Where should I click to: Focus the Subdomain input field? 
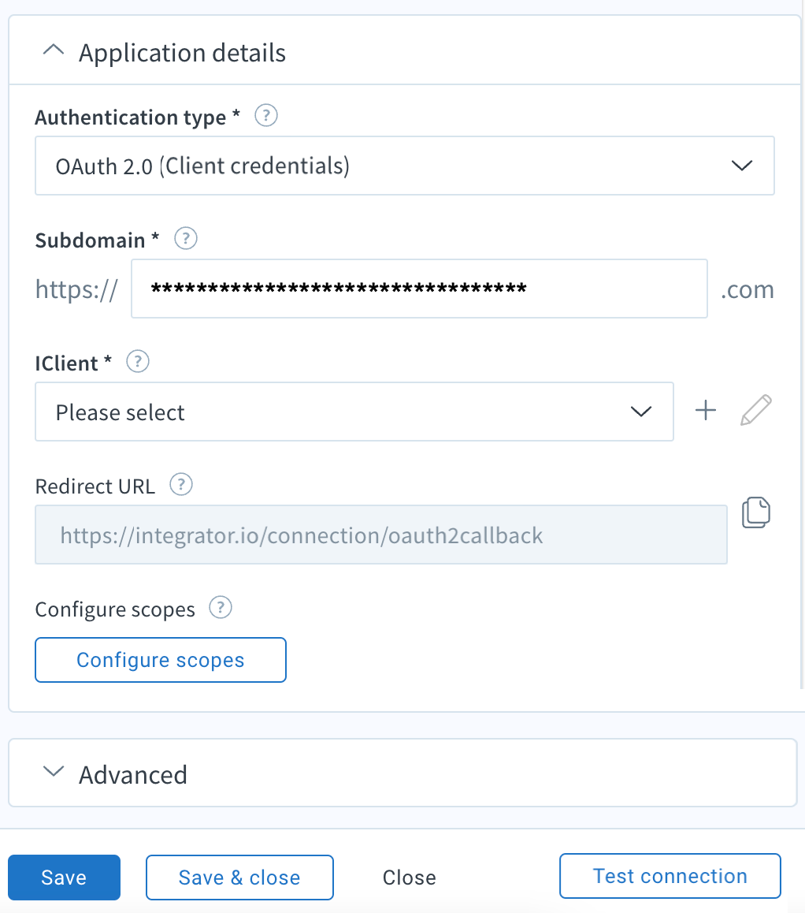coord(419,289)
